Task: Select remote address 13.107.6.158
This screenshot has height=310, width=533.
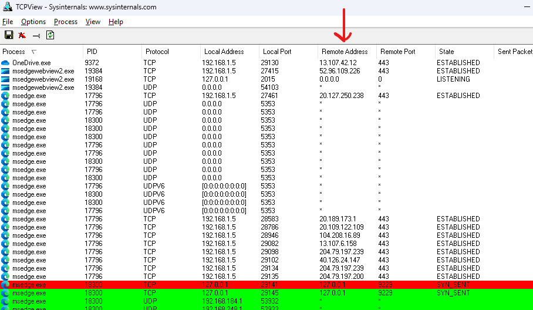Action: click(x=338, y=244)
